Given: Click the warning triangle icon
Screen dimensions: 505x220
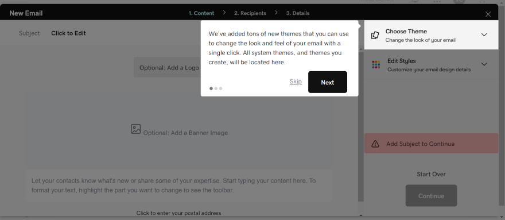Looking at the screenshot, I should [x=375, y=144].
